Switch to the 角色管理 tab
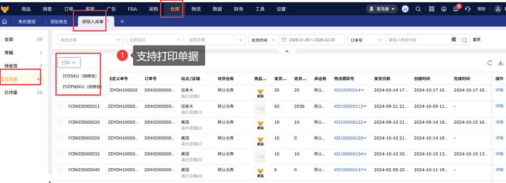The height and width of the screenshot is (183, 506). (27, 22)
